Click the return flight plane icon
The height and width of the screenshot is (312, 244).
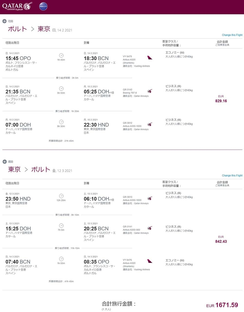tap(4, 162)
